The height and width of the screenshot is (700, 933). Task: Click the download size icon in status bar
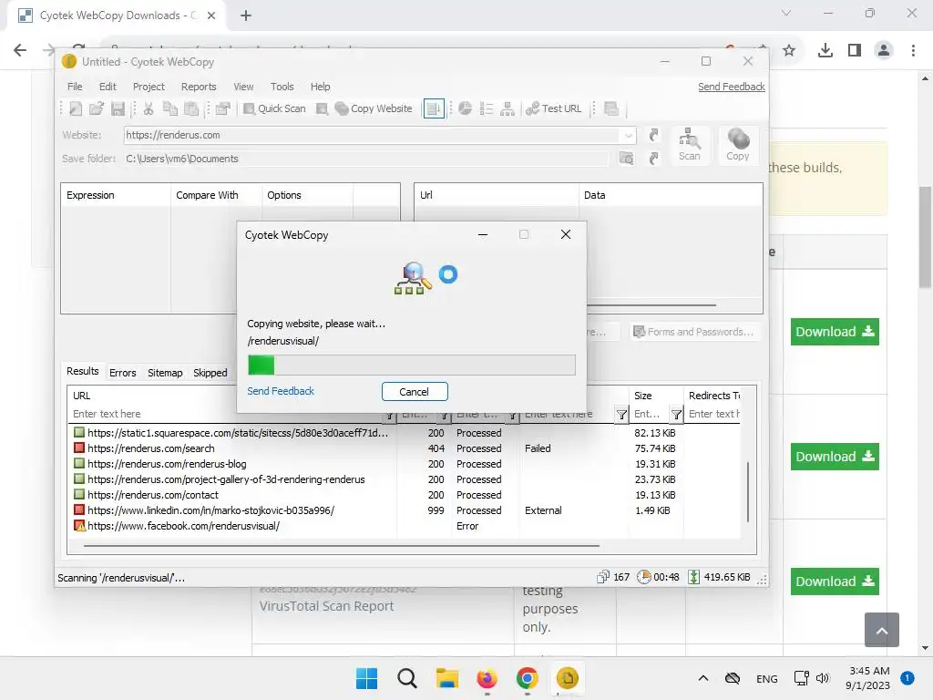tap(693, 577)
